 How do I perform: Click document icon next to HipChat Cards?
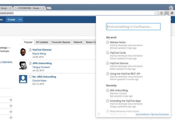pos(108,53)
